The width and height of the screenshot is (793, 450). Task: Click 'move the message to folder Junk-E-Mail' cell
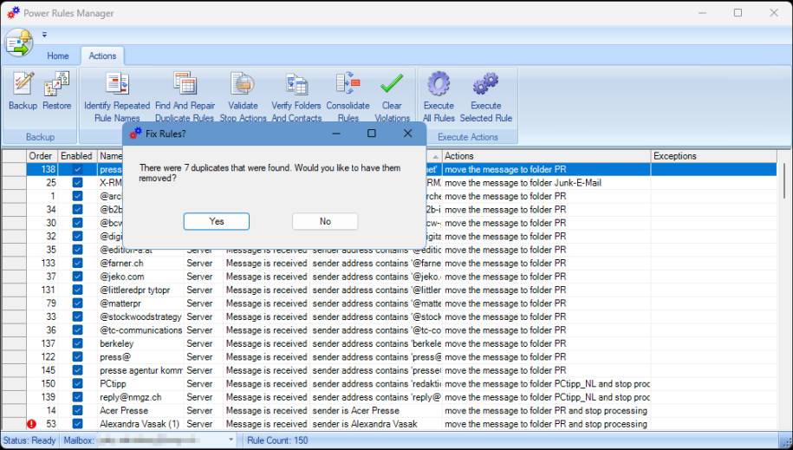click(546, 183)
